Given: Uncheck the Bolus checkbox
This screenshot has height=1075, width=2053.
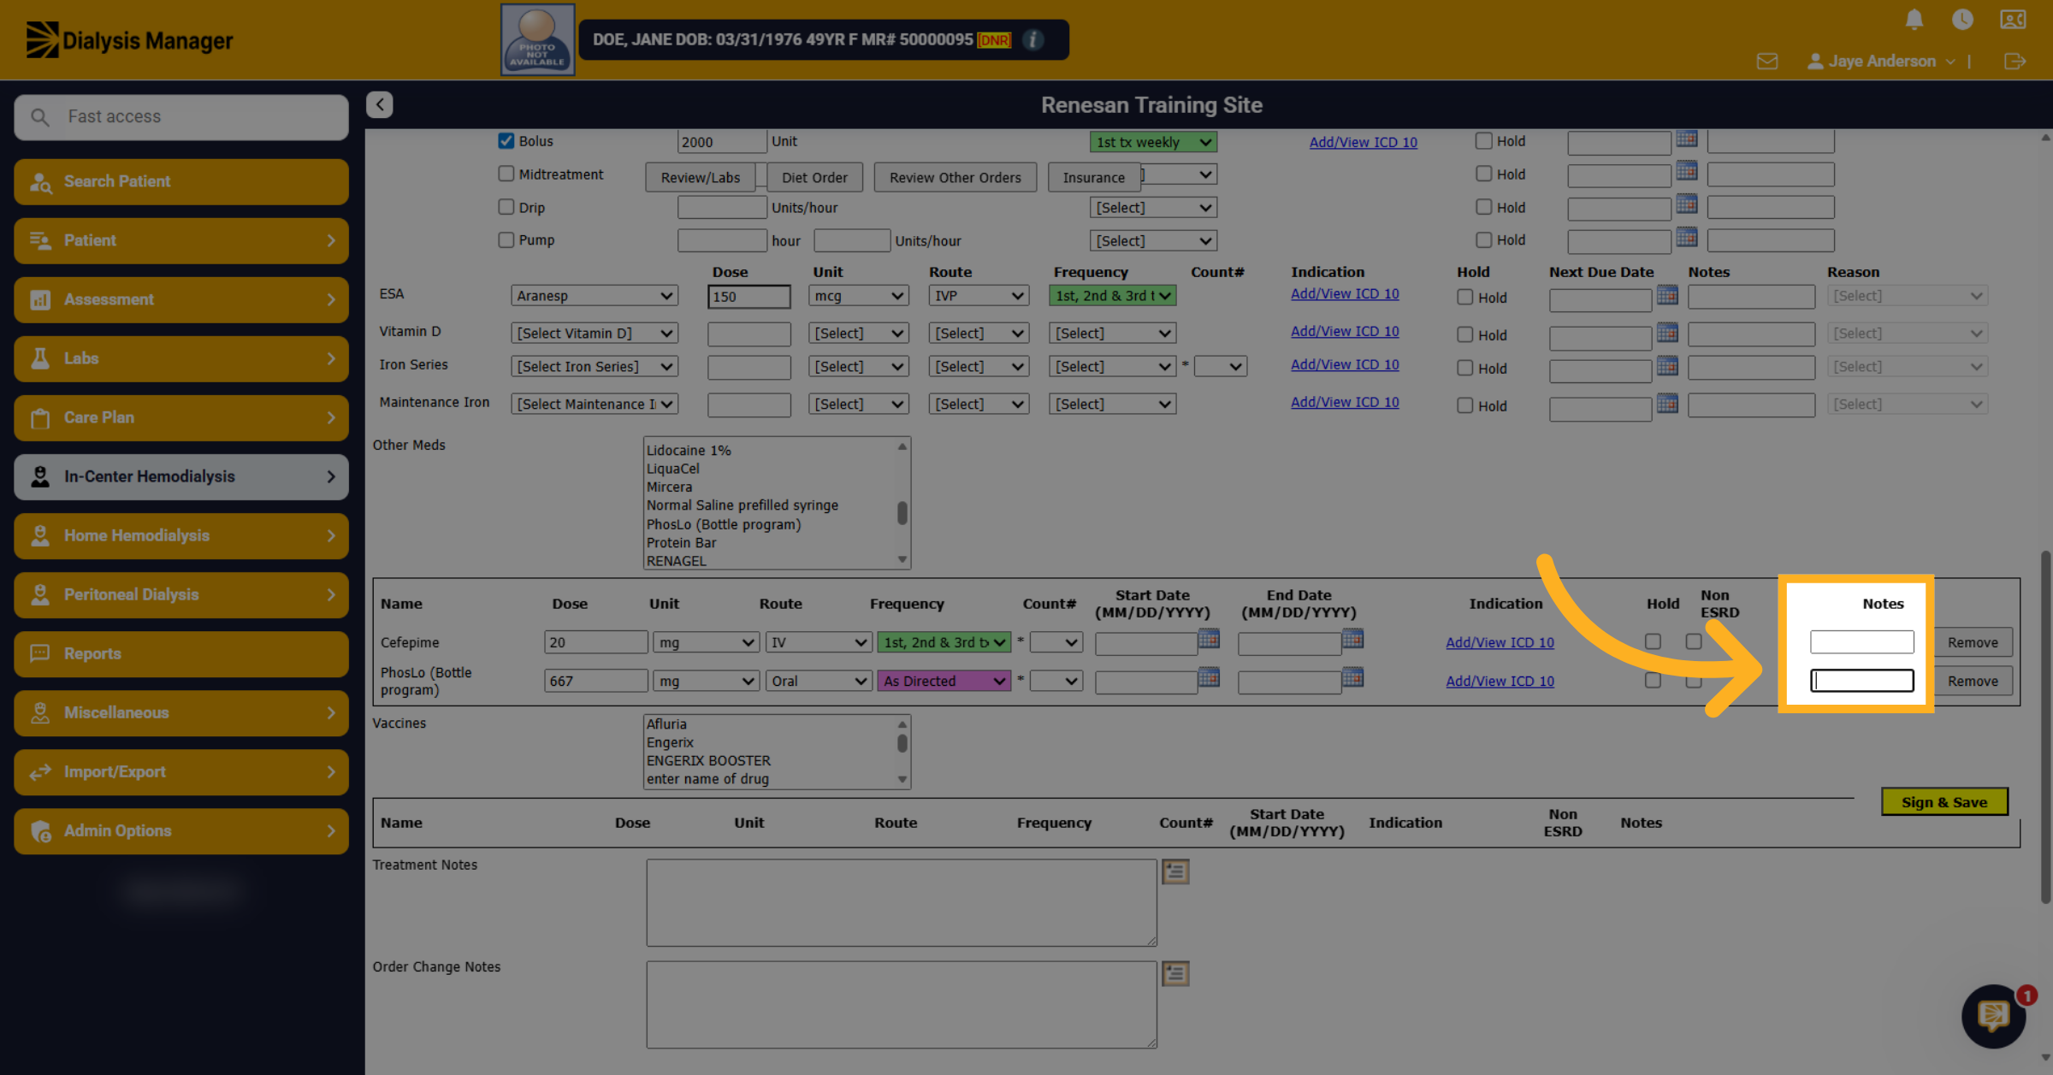Looking at the screenshot, I should pyautogui.click(x=506, y=140).
